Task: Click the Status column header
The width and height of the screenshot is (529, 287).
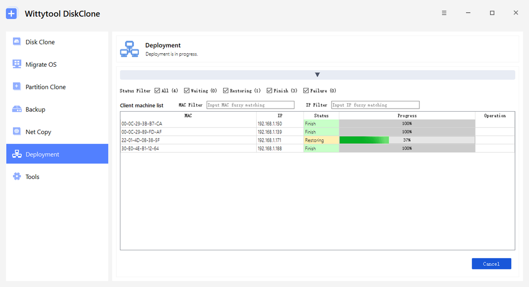Action: tap(321, 115)
